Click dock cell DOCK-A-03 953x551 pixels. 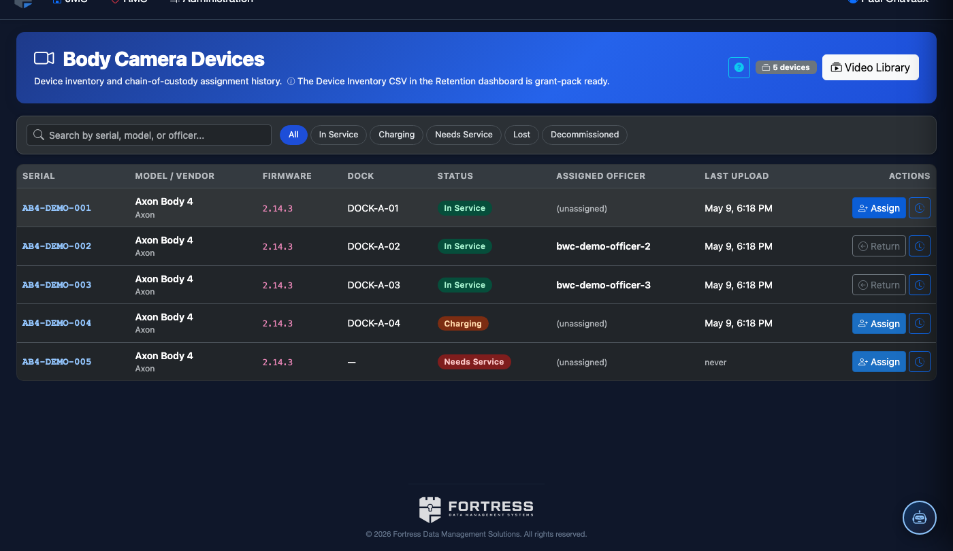[374, 285]
